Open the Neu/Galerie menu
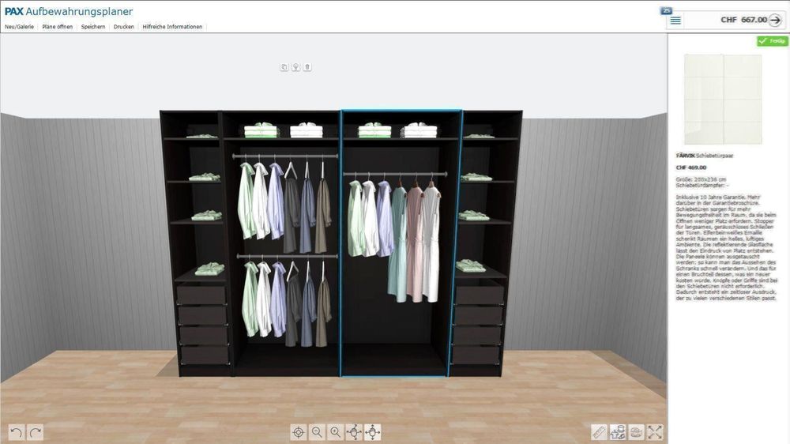The height and width of the screenshot is (444, 790). coord(20,27)
